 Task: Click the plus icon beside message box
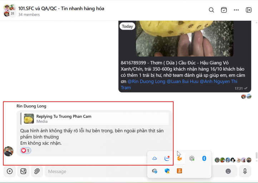[10, 171]
